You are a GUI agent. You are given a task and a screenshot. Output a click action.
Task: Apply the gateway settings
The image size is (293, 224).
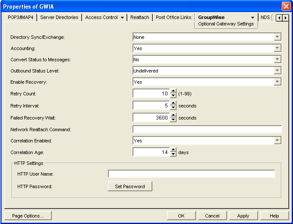(243, 216)
